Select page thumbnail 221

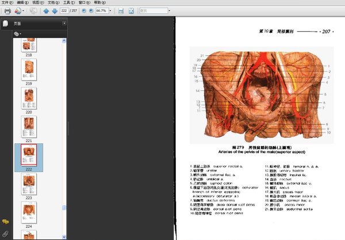(29, 127)
